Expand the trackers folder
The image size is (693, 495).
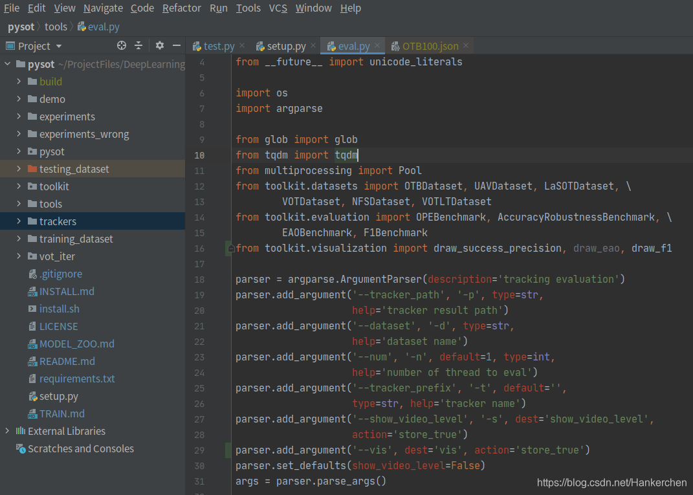point(19,221)
